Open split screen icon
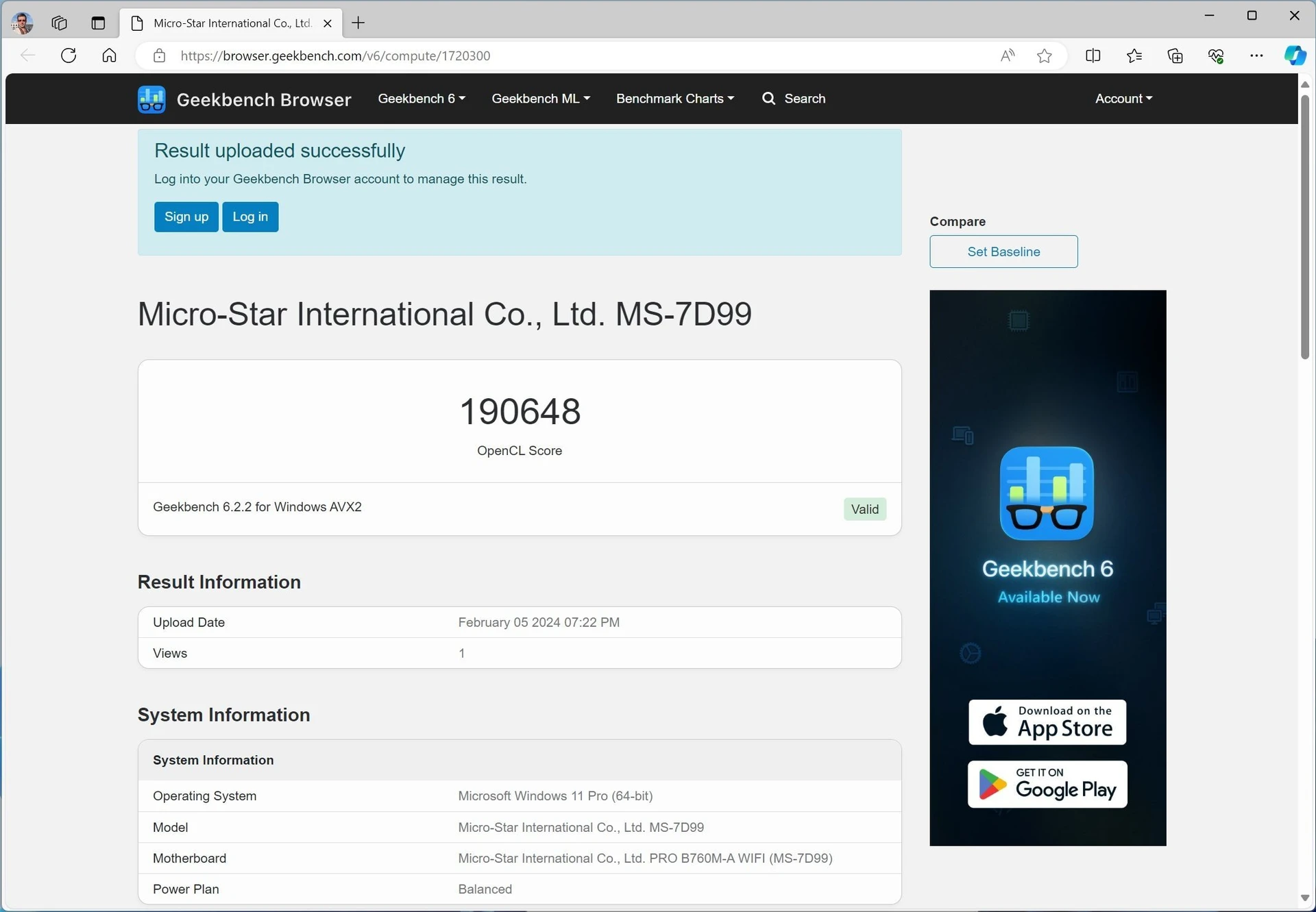This screenshot has height=912, width=1316. tap(1093, 56)
